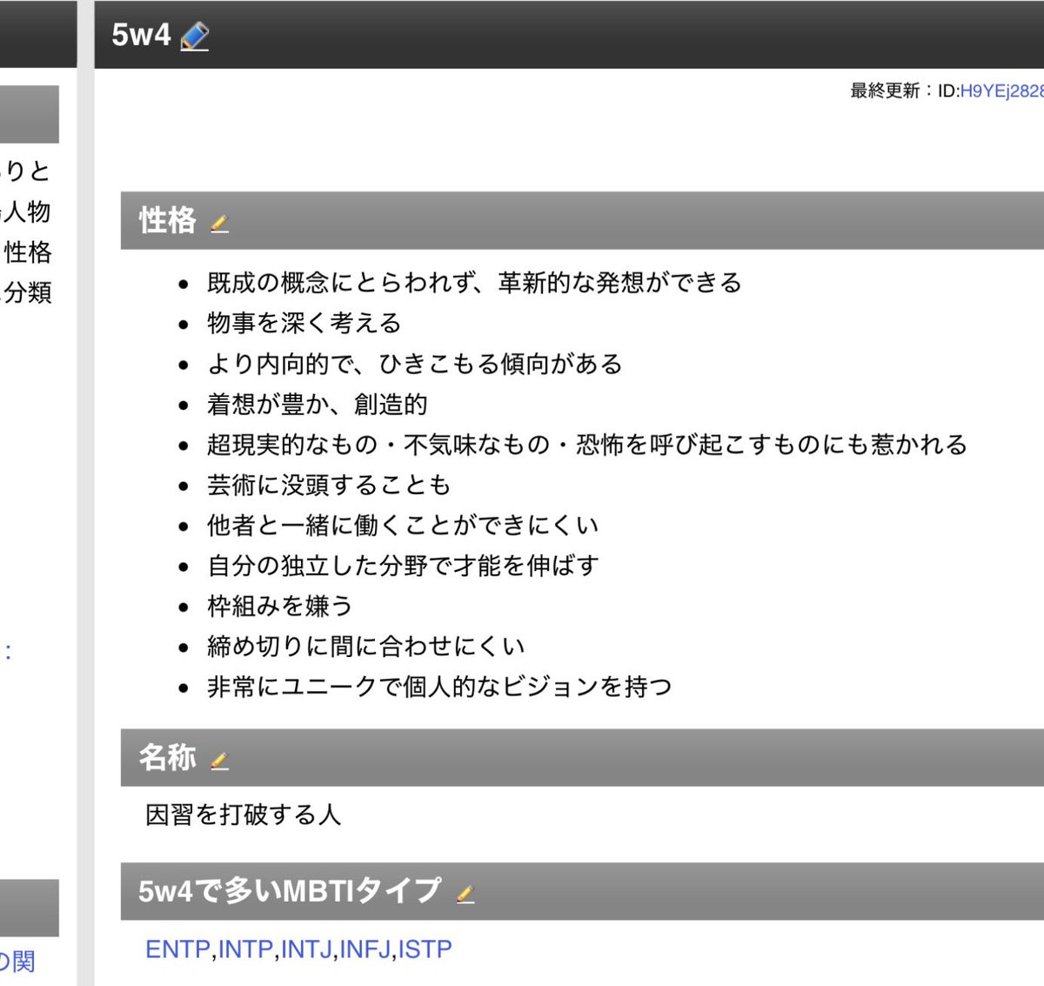Screen dimensions: 1044x986
Task: Click the 5w4 page title
Action: pos(141,35)
